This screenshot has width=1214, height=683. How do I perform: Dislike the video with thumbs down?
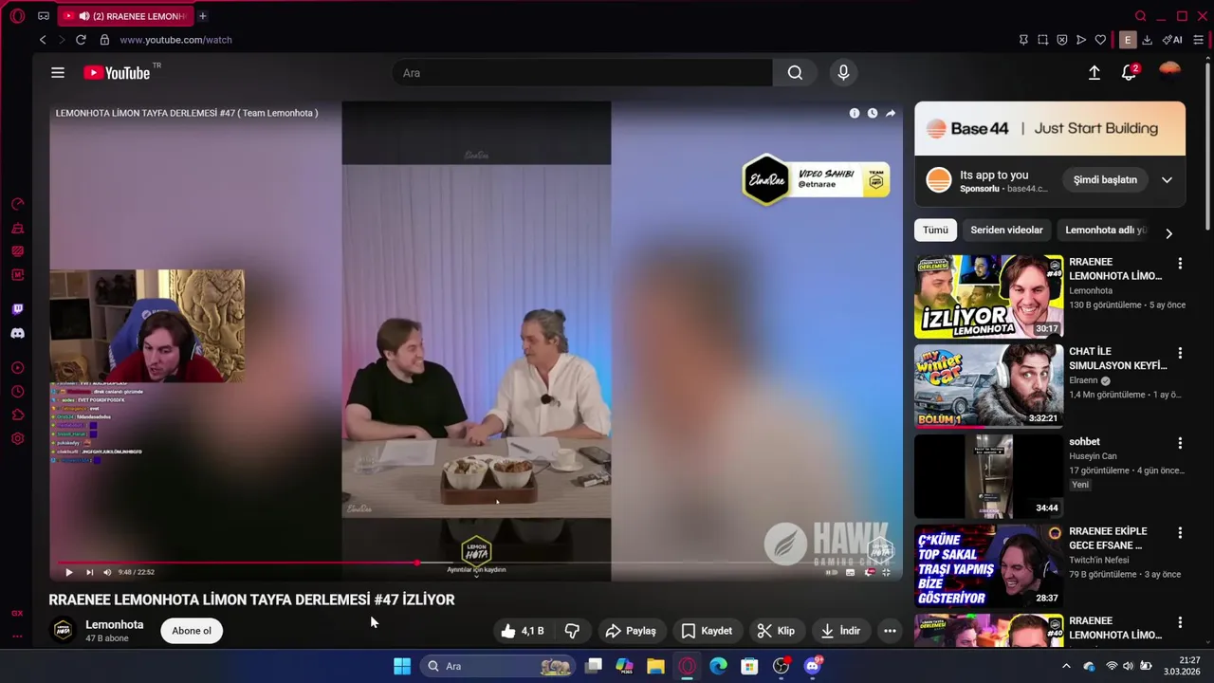click(572, 631)
